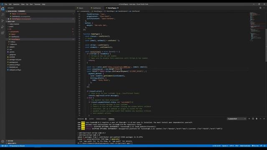Expand the Outline section
The width and height of the screenshot is (267, 150).
click(41, 141)
